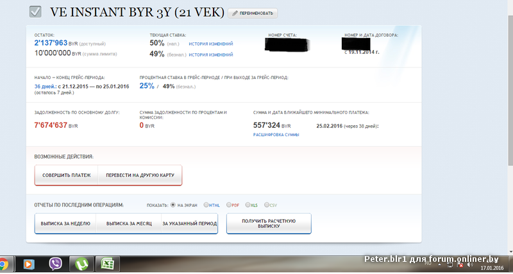Viewport: 513px width, 274px height.
Task: Click the Переименовать rename button
Action: tap(253, 13)
